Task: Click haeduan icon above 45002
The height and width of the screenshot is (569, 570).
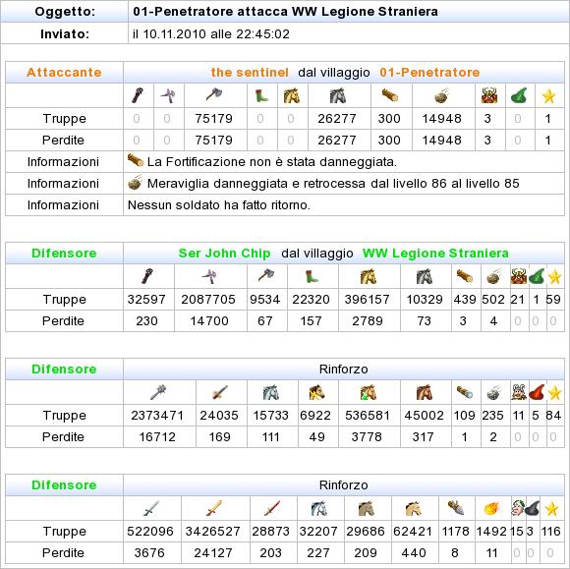Action: pos(425,392)
